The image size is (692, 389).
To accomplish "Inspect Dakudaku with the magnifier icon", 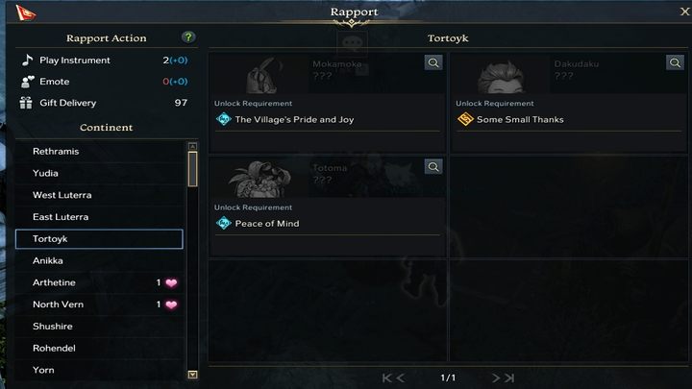I will (x=675, y=62).
